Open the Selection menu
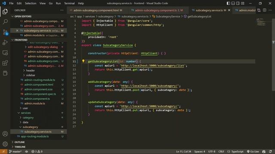Image resolution: width=275 pixels, height=154 pixels. tap(31, 3)
